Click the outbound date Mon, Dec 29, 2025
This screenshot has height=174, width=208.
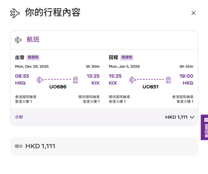pos(32,67)
